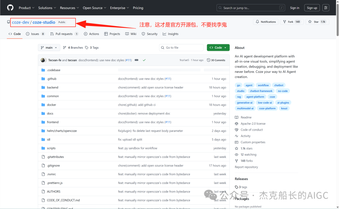The height and width of the screenshot is (209, 339).
Task: Click the repository icon before coze-dev
Action: (x=8, y=22)
